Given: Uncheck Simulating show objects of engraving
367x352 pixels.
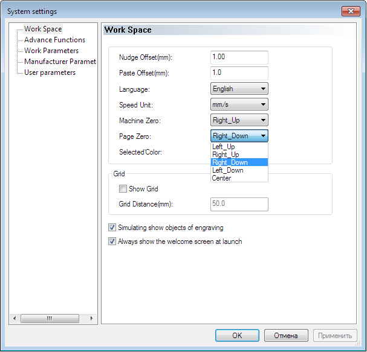Looking at the screenshot, I should (112, 228).
